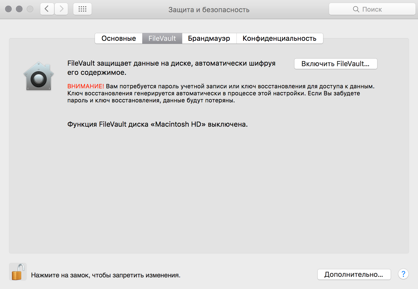
Task: Click the magnifying glass search icon
Action: [x=356, y=9]
